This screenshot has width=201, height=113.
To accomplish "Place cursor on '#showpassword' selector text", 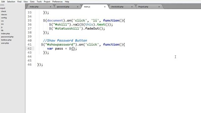I will pos(60,45).
